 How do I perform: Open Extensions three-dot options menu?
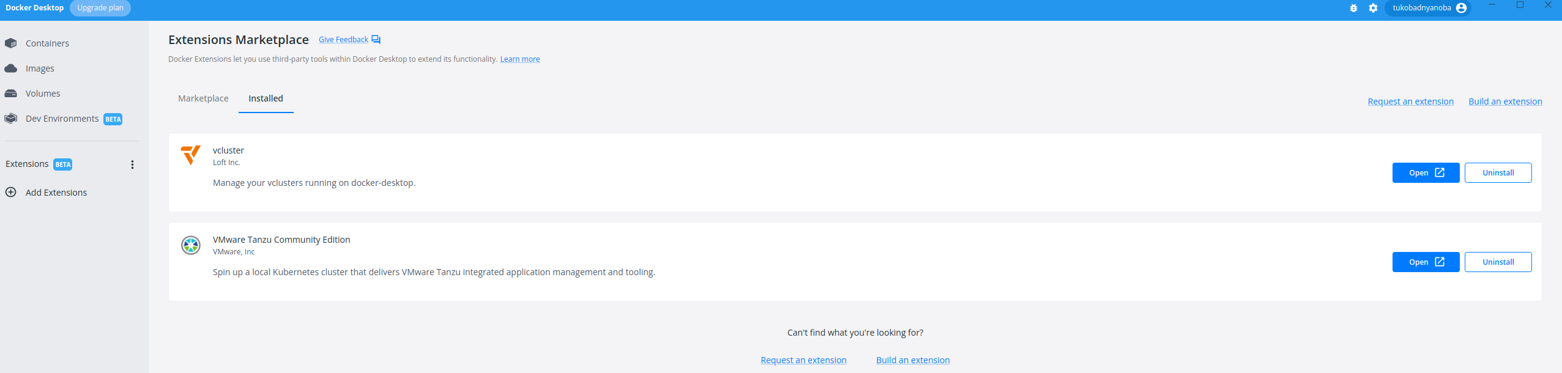click(132, 164)
